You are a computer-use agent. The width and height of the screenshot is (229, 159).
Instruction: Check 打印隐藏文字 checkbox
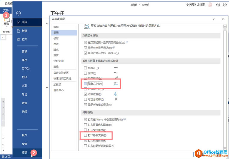tap(85, 135)
